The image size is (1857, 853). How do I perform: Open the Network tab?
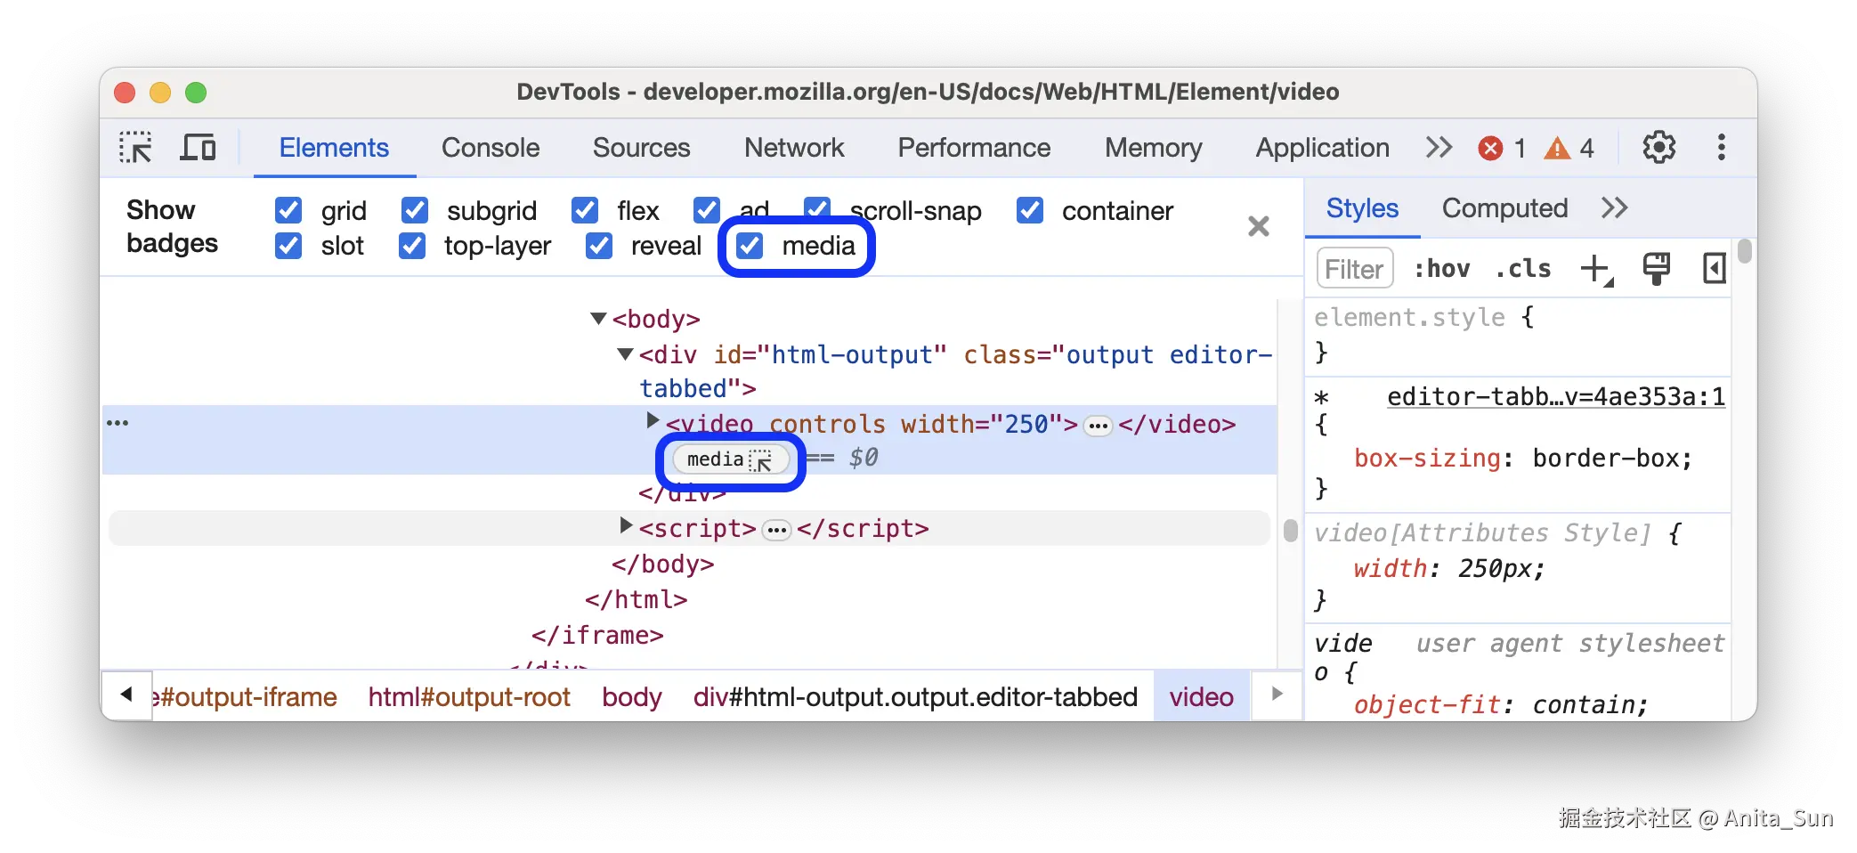[x=794, y=148]
